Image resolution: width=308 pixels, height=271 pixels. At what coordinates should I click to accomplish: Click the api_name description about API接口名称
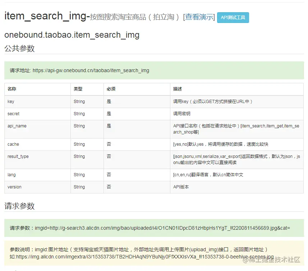point(236,129)
